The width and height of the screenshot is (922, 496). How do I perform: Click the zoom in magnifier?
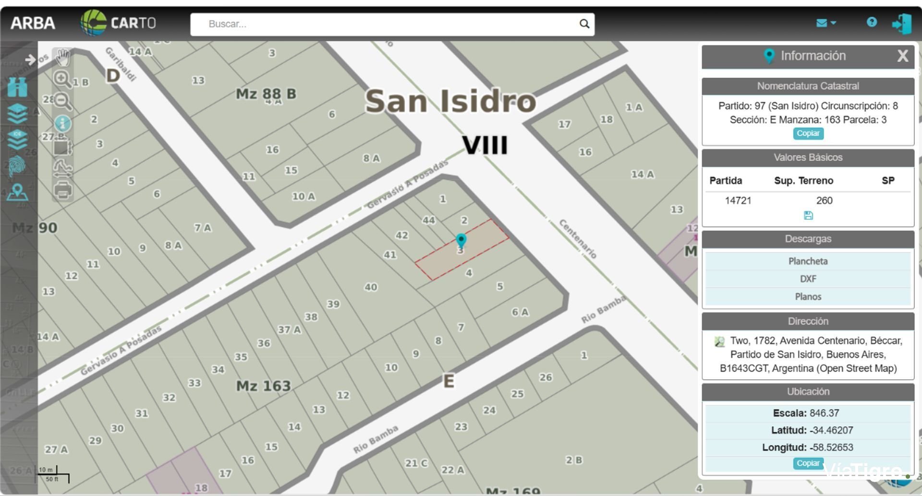click(x=62, y=79)
